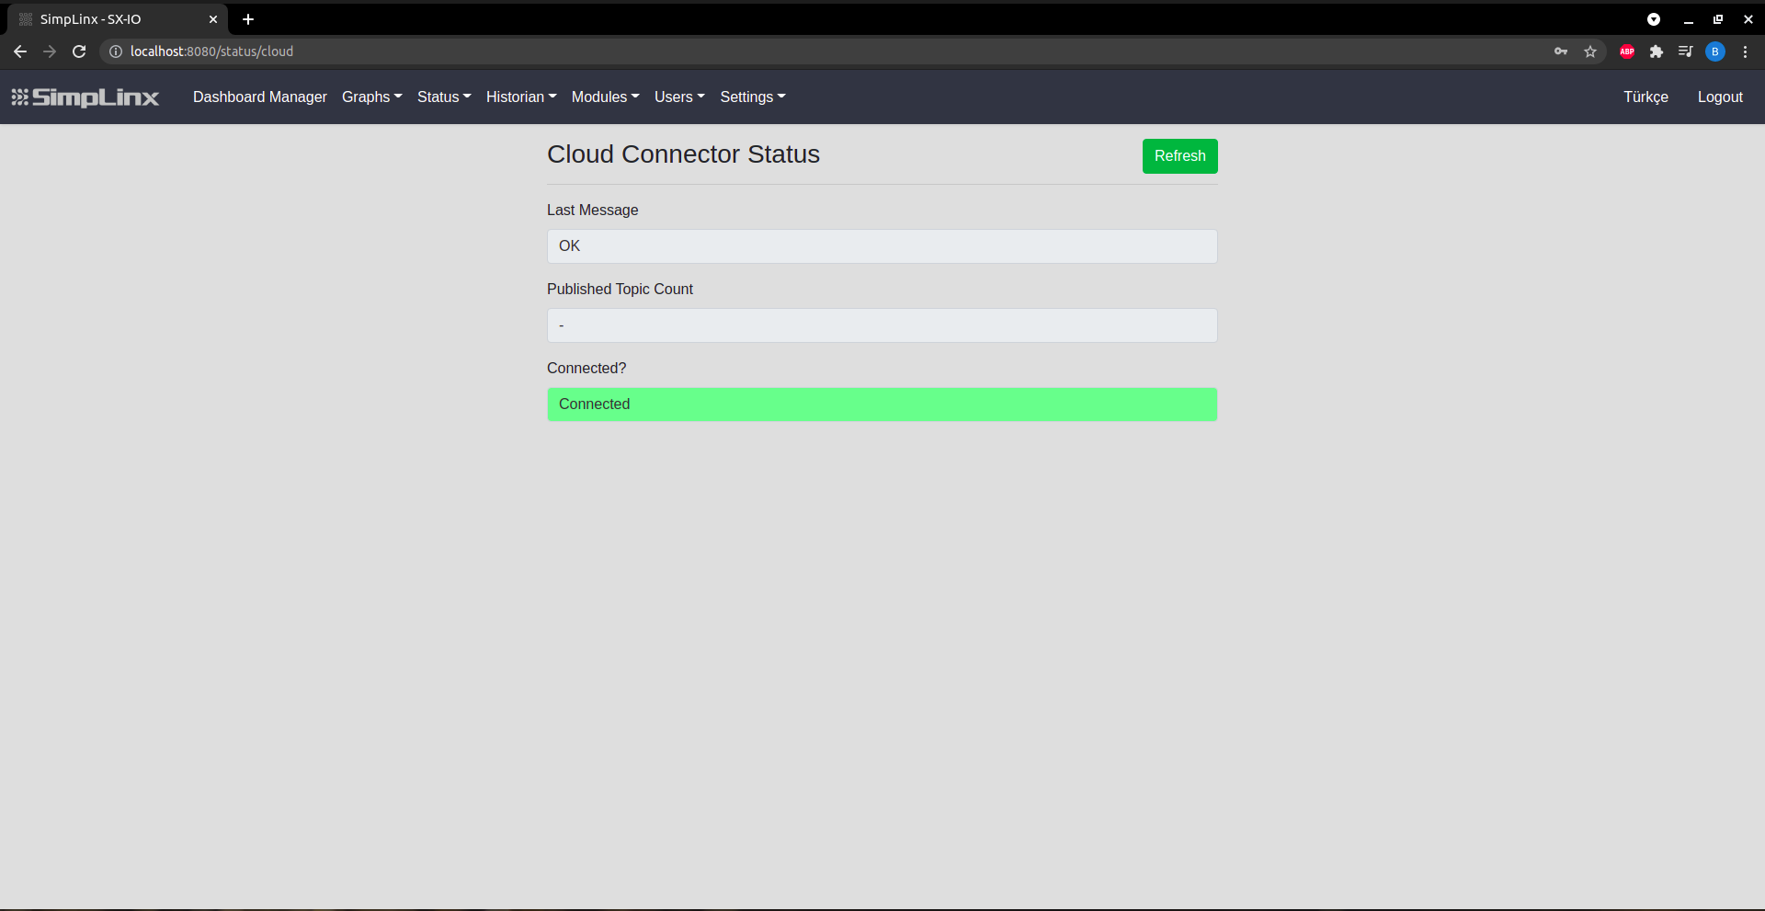Screen dimensions: 1765x911
Task: Open the AdBlock Plus extension icon
Action: click(1627, 51)
